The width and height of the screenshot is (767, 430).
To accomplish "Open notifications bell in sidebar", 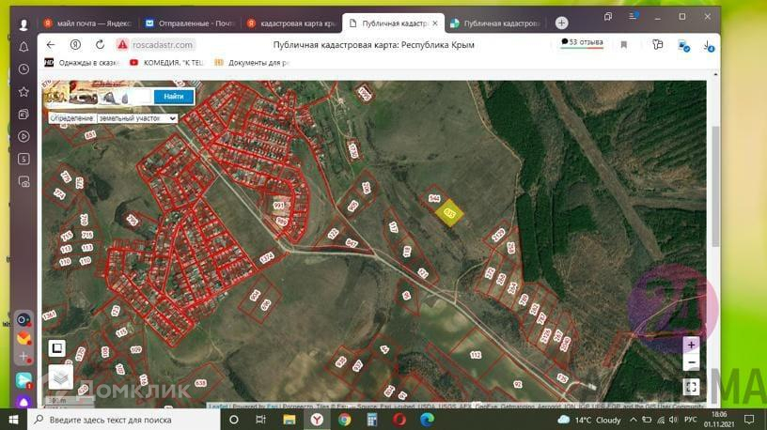I will (23, 47).
